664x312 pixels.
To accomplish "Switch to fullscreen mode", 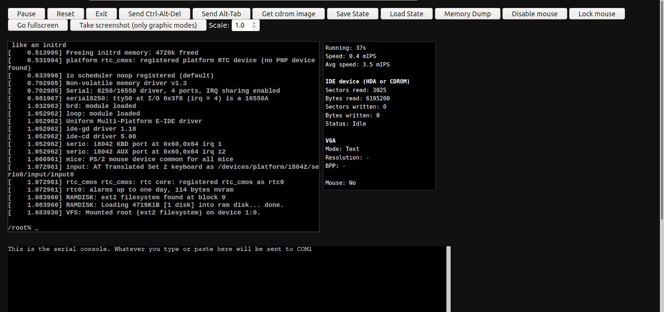I will pos(38,25).
